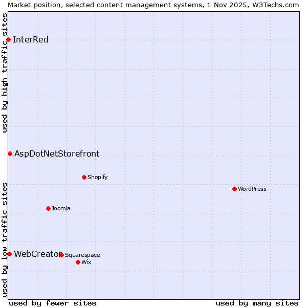
Task: Select the Wix text label
Action: tap(86, 262)
